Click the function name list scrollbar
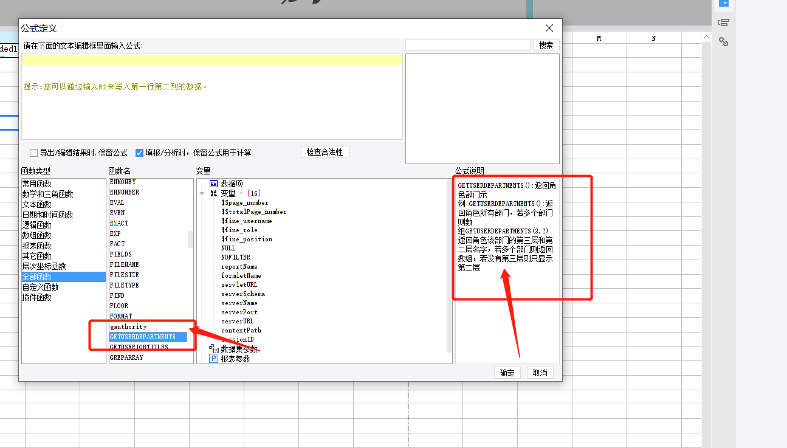The image size is (787, 448). point(190,240)
